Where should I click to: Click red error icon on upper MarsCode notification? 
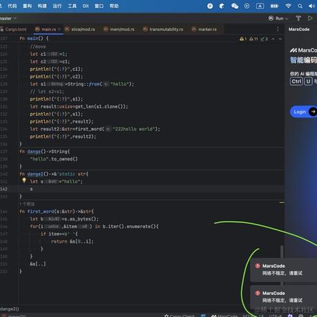click(258, 266)
